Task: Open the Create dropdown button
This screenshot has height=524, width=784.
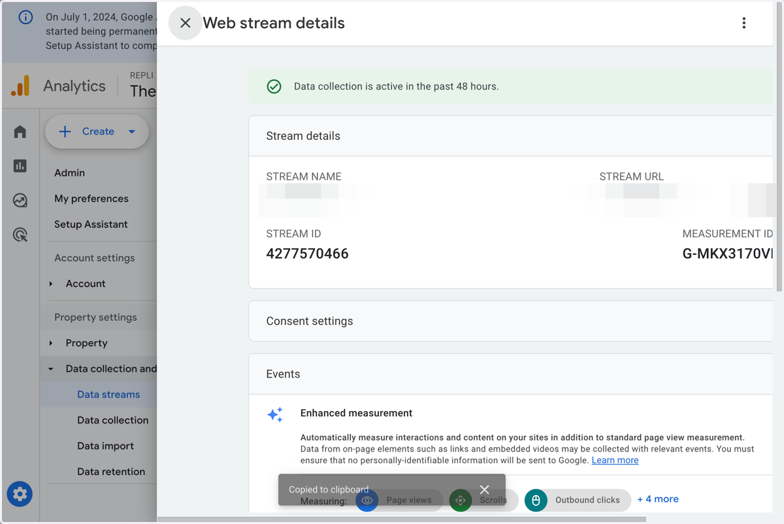Action: point(97,131)
